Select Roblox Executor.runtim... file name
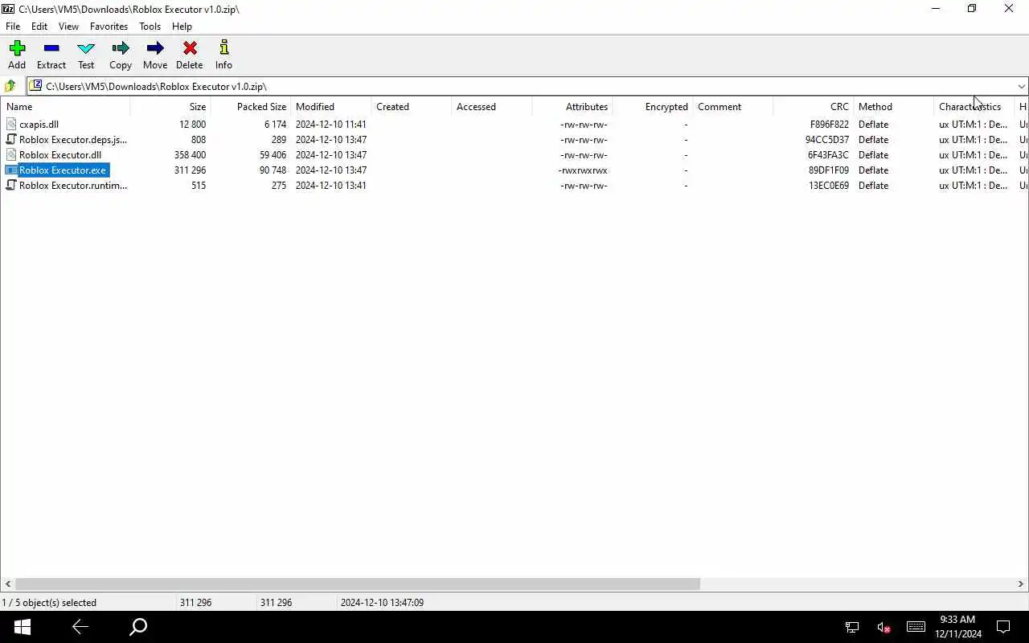The image size is (1029, 643). click(73, 185)
